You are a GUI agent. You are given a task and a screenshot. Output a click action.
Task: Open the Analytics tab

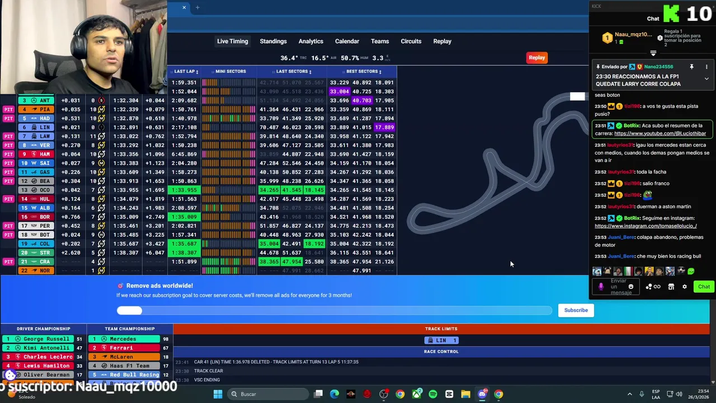[x=310, y=41]
